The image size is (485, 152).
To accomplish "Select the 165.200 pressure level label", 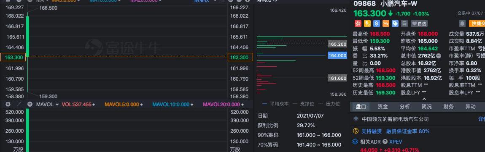I will click(x=337, y=45).
